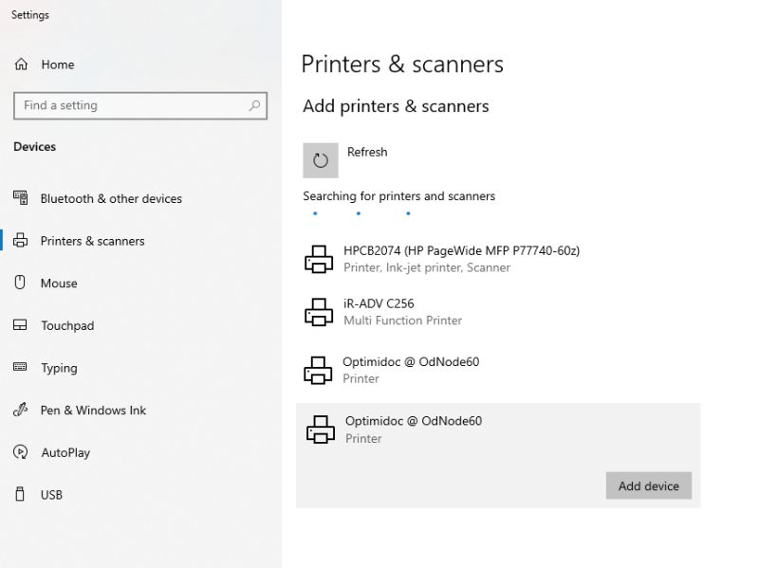Select the Bluetooth & other devices icon

point(21,198)
